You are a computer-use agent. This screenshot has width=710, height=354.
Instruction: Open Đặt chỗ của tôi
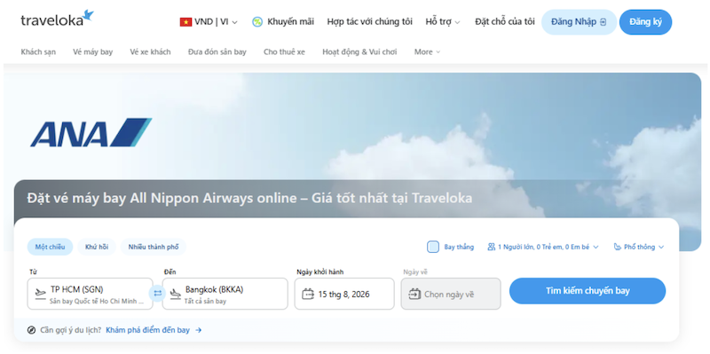tap(504, 21)
